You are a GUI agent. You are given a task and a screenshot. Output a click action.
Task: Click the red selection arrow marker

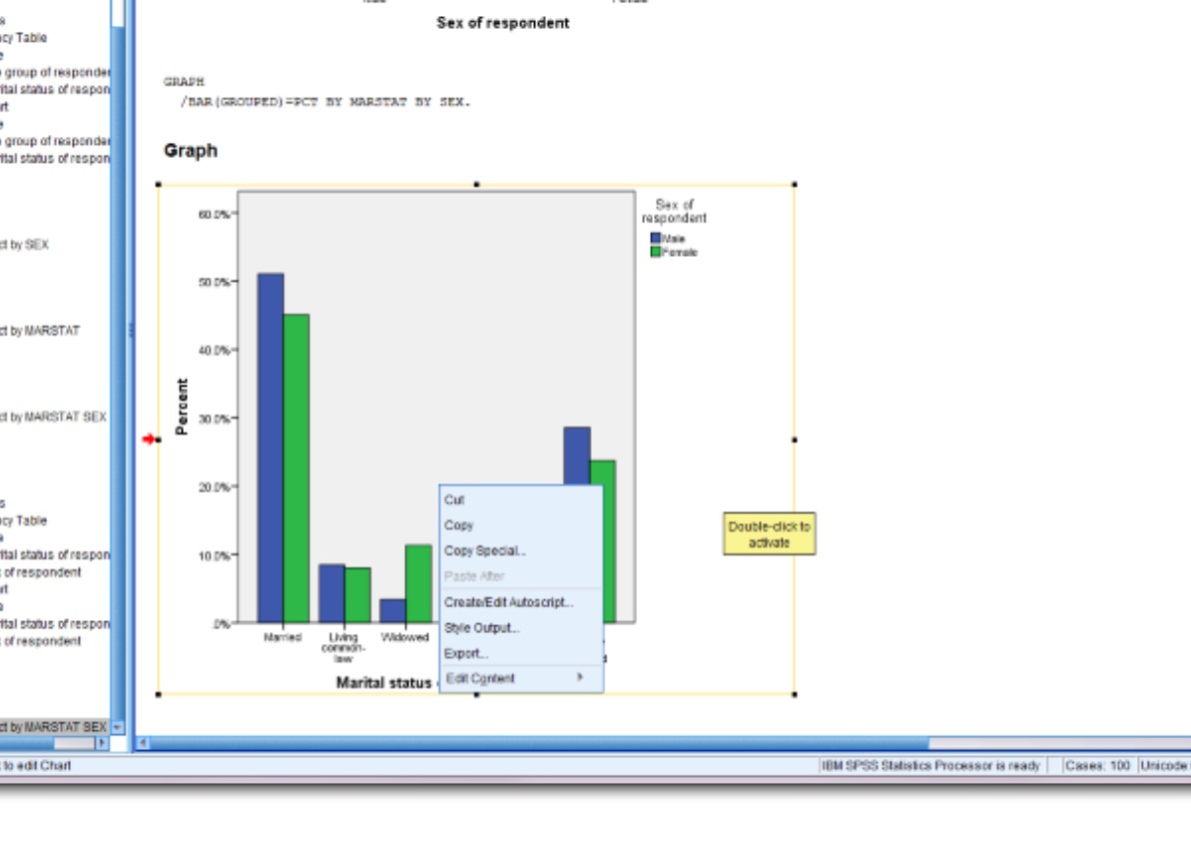[x=152, y=437]
